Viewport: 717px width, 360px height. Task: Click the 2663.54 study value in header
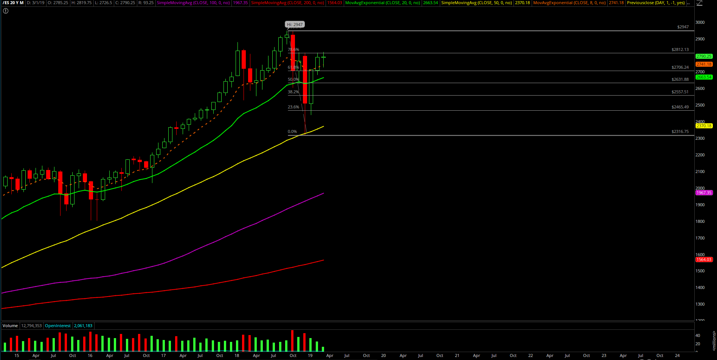(431, 3)
